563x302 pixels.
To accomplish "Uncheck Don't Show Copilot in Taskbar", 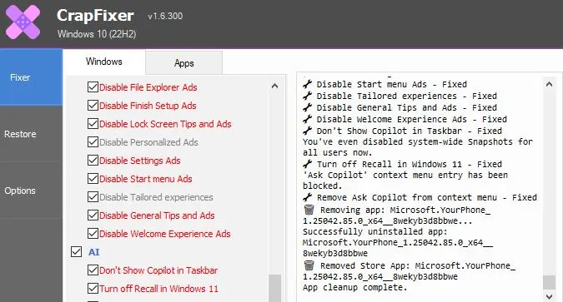I will pyautogui.click(x=93, y=270).
